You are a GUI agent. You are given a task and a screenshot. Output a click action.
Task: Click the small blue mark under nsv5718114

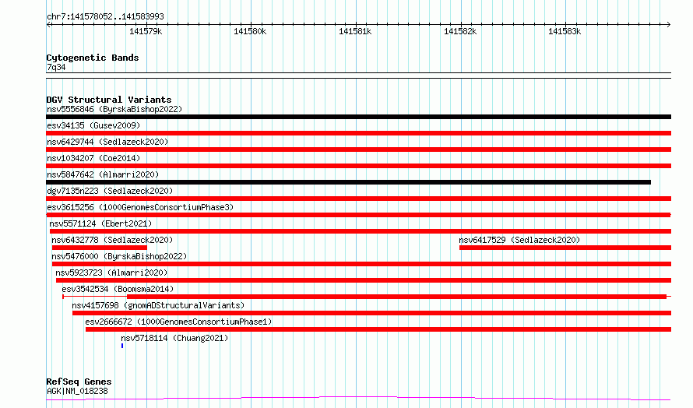click(x=122, y=346)
